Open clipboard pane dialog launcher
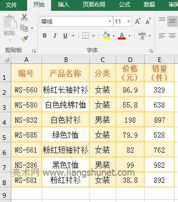 (x=34, y=51)
